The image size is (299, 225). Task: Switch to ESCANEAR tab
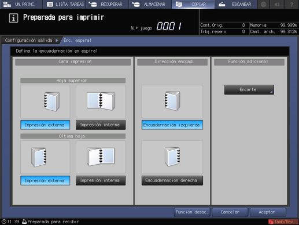(x=236, y=4)
